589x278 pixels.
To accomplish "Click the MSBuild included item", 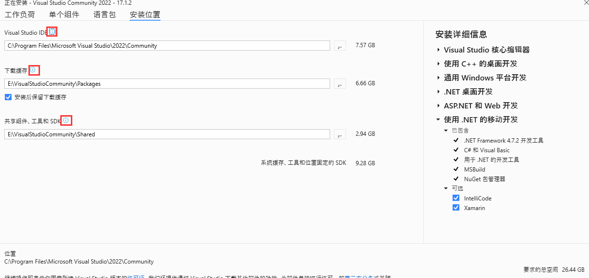I will [475, 170].
